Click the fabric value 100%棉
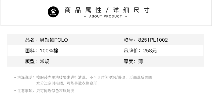Image resolution: width=212 pixels, height=102 pixels. coord(49,51)
